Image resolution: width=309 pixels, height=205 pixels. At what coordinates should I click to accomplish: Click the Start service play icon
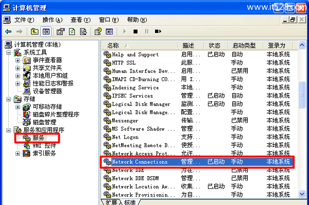tap(124, 31)
